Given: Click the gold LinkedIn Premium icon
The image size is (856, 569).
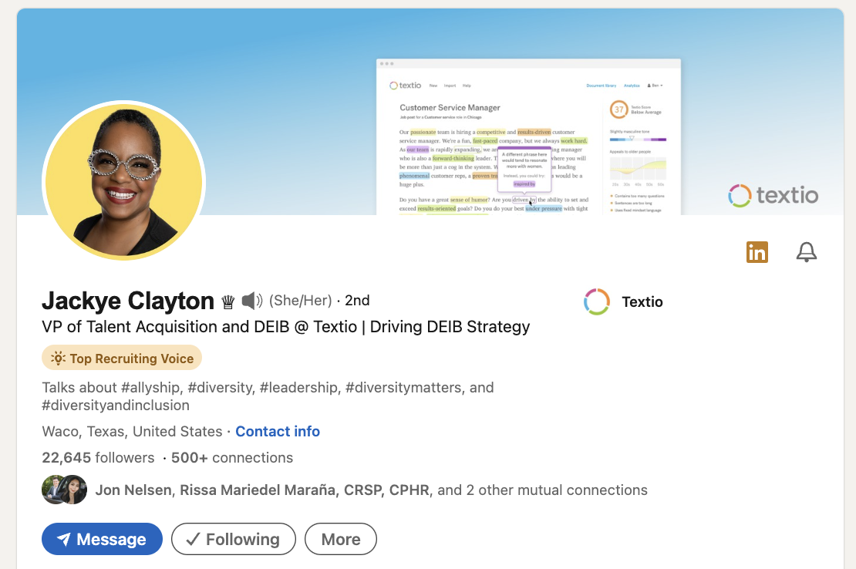Looking at the screenshot, I should click(757, 252).
